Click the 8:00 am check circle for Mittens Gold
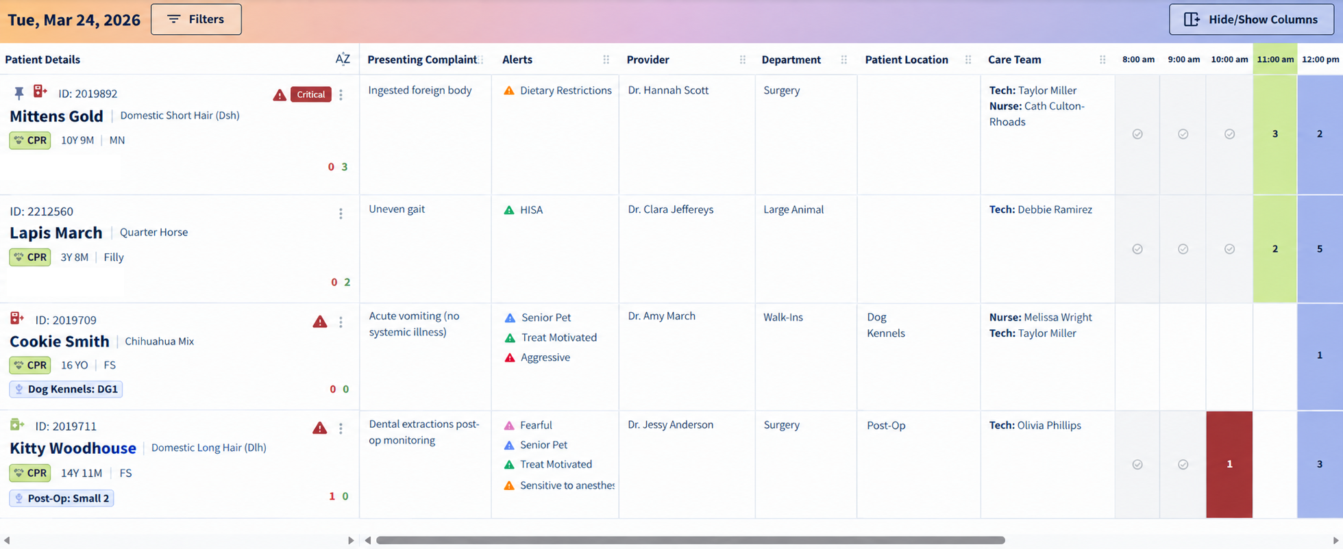This screenshot has width=1343, height=549. (1137, 134)
